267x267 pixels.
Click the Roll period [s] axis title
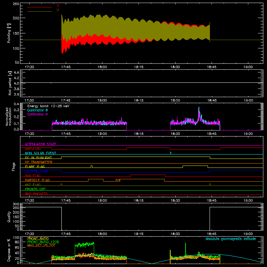point(10,83)
